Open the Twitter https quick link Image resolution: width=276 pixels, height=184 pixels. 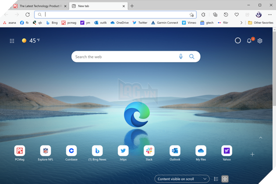pyautogui.click(x=123, y=153)
